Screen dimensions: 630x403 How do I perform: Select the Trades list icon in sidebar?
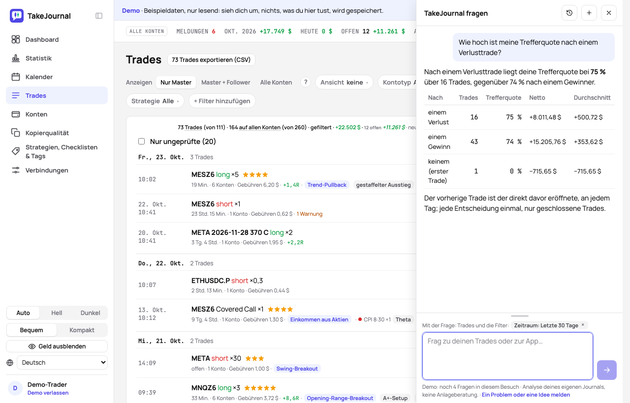(16, 95)
